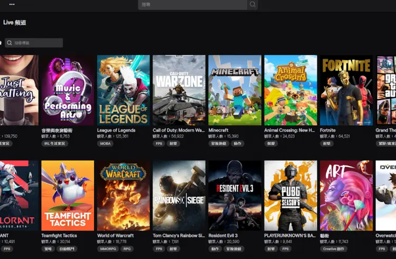Screen dimensions: 396x259
Task: Click the tag search field under Live 頻道
Action: 37,43
